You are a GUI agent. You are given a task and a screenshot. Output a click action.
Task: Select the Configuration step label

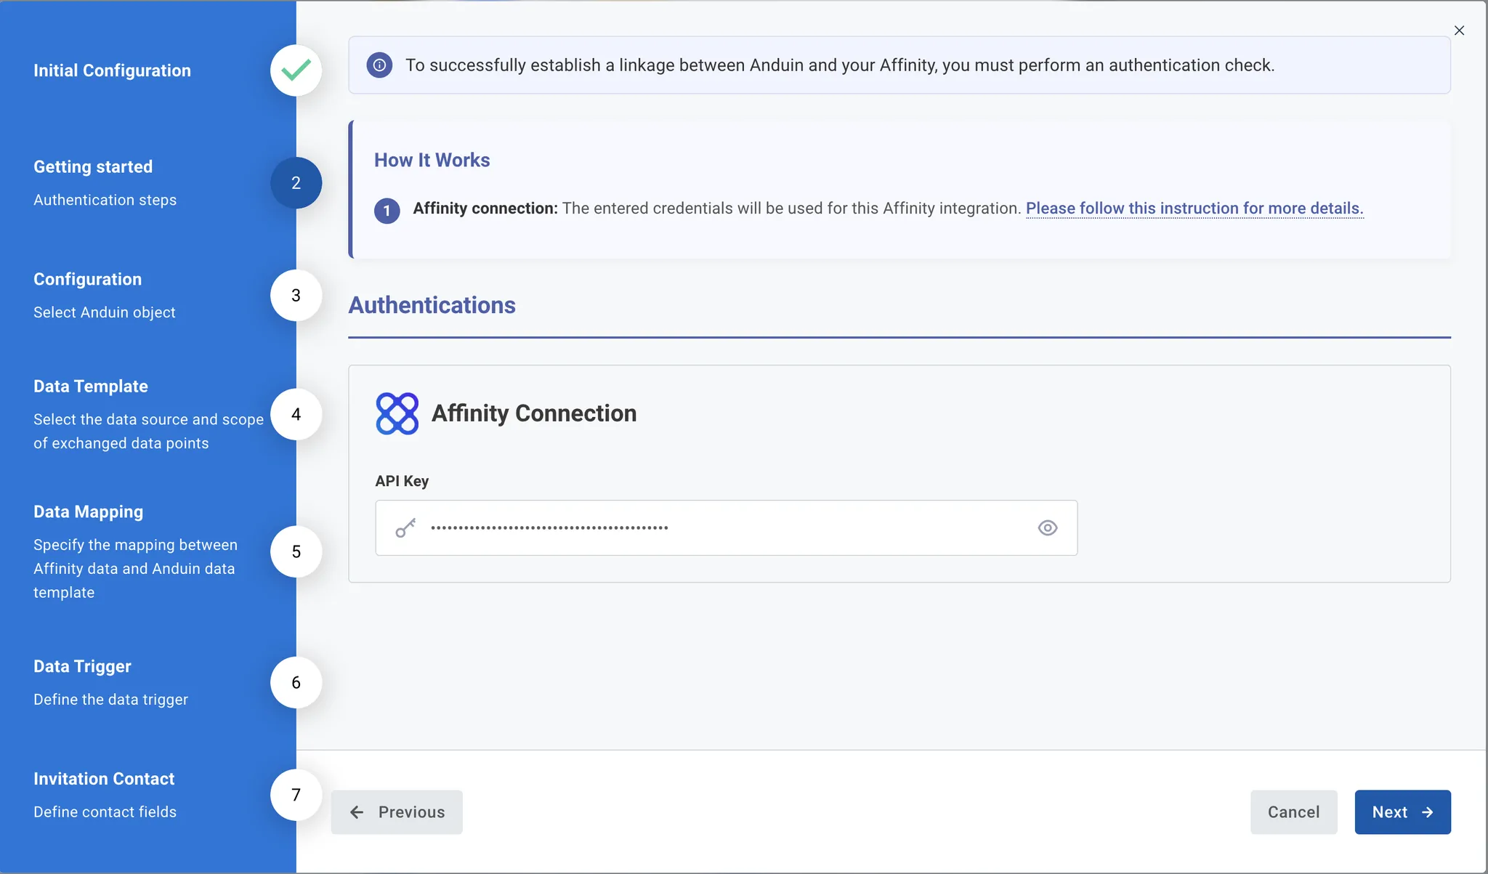[x=87, y=280]
